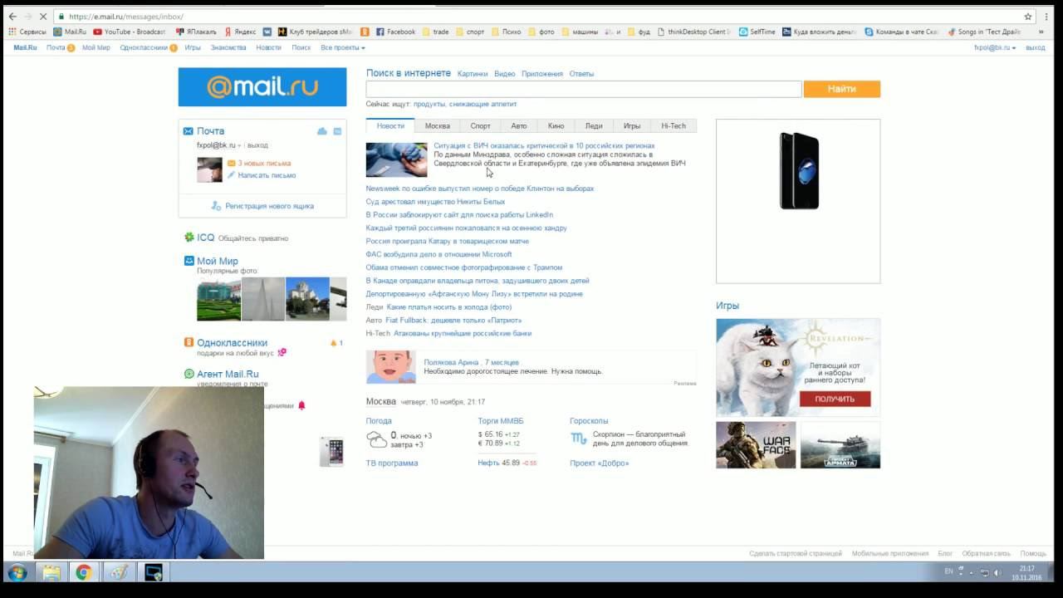Open the Картинки search link
The width and height of the screenshot is (1063, 598).
pyautogui.click(x=473, y=74)
